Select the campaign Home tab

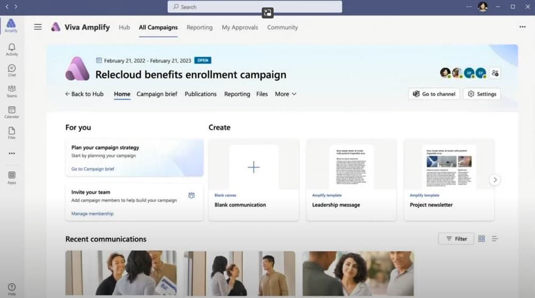[122, 94]
